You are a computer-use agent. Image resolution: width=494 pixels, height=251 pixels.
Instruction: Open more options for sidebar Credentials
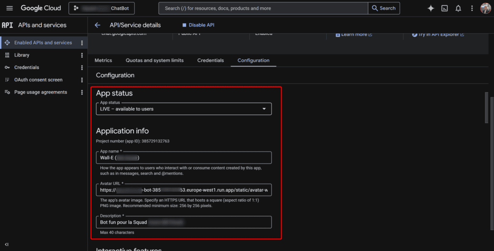(x=82, y=68)
